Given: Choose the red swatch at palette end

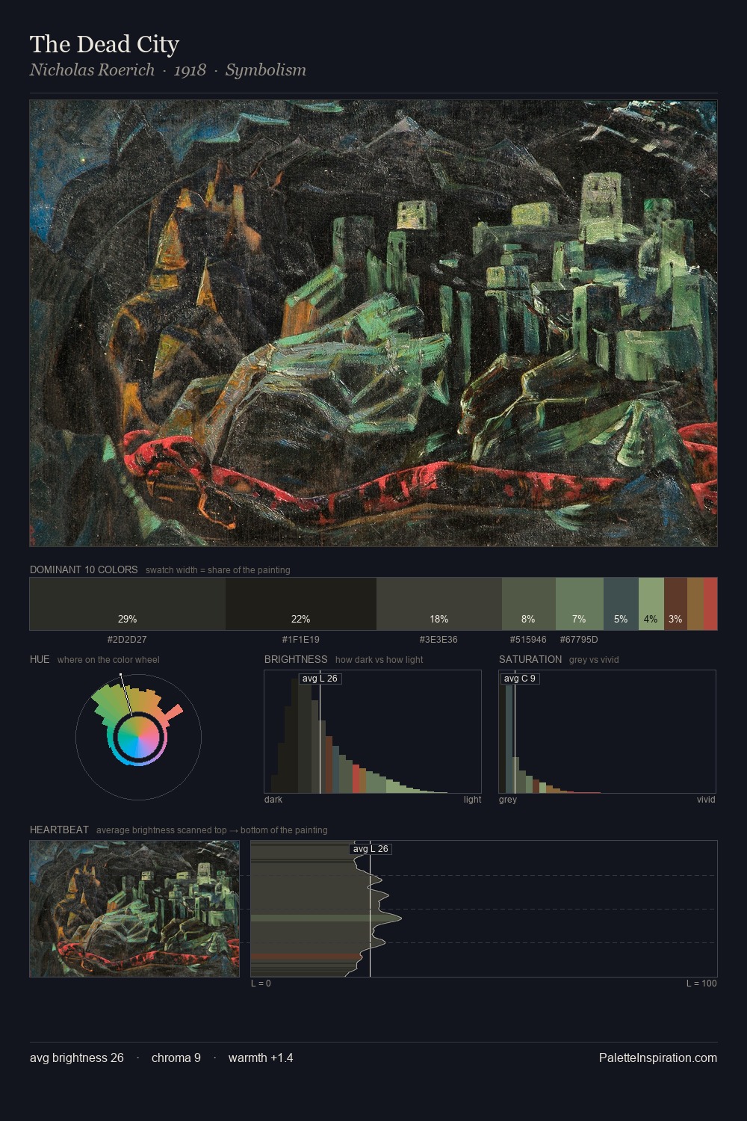Looking at the screenshot, I should [710, 603].
